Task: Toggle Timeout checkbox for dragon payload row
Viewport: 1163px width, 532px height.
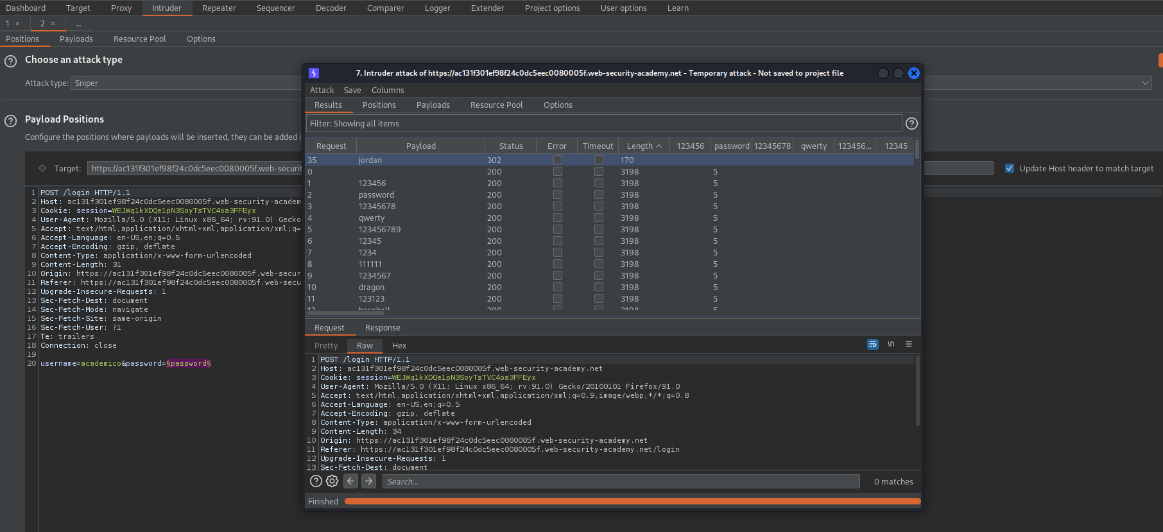Action: tap(599, 287)
